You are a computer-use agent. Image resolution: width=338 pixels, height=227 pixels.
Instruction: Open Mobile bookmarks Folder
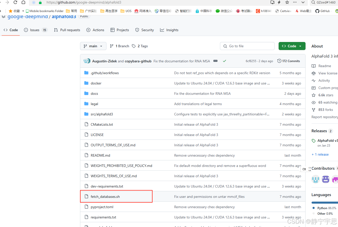pos(45,11)
